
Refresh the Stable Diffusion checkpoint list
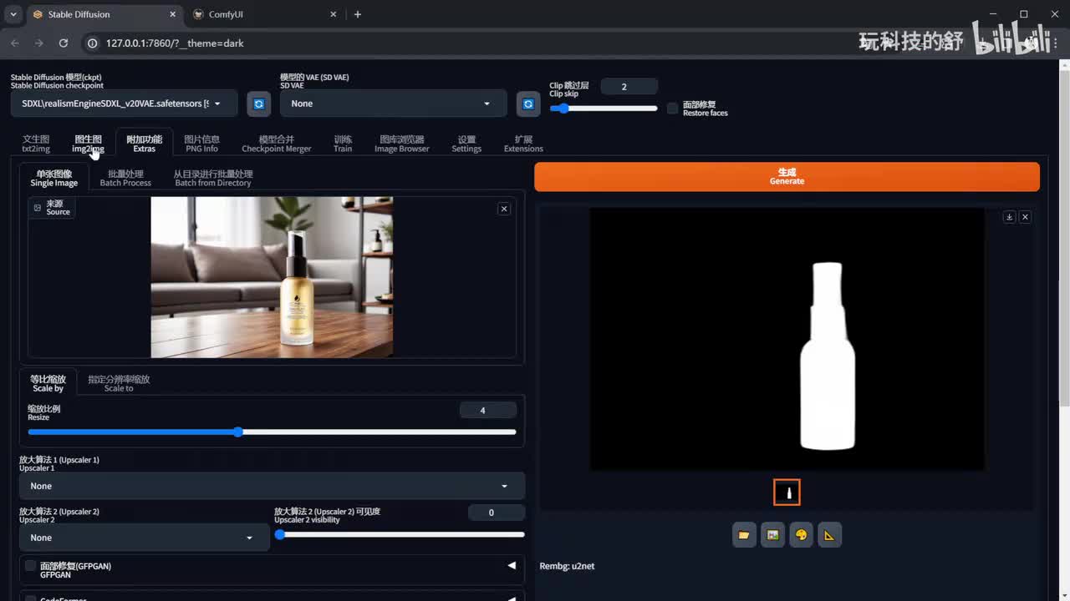click(259, 104)
